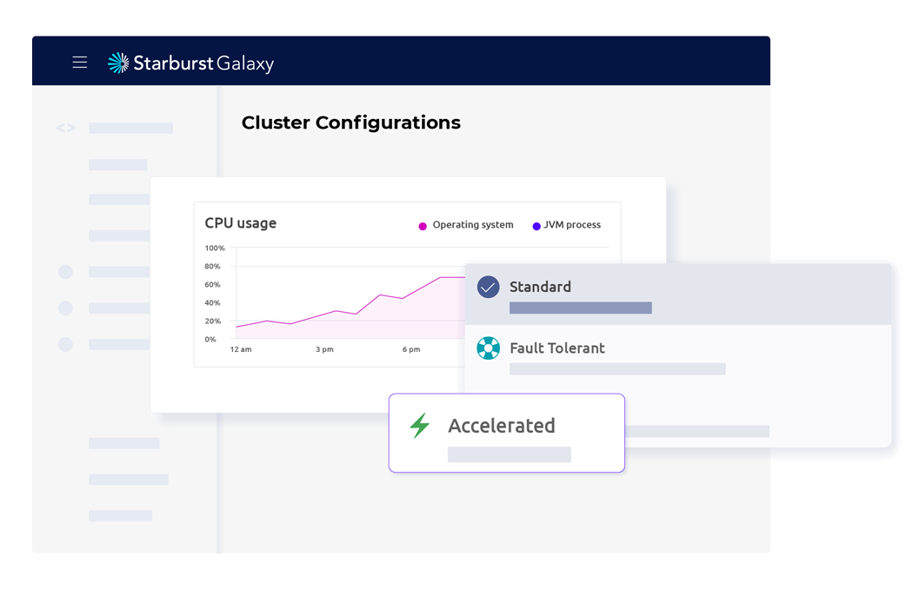Click the Fault Tolerant lifebuoy icon

pyautogui.click(x=488, y=348)
